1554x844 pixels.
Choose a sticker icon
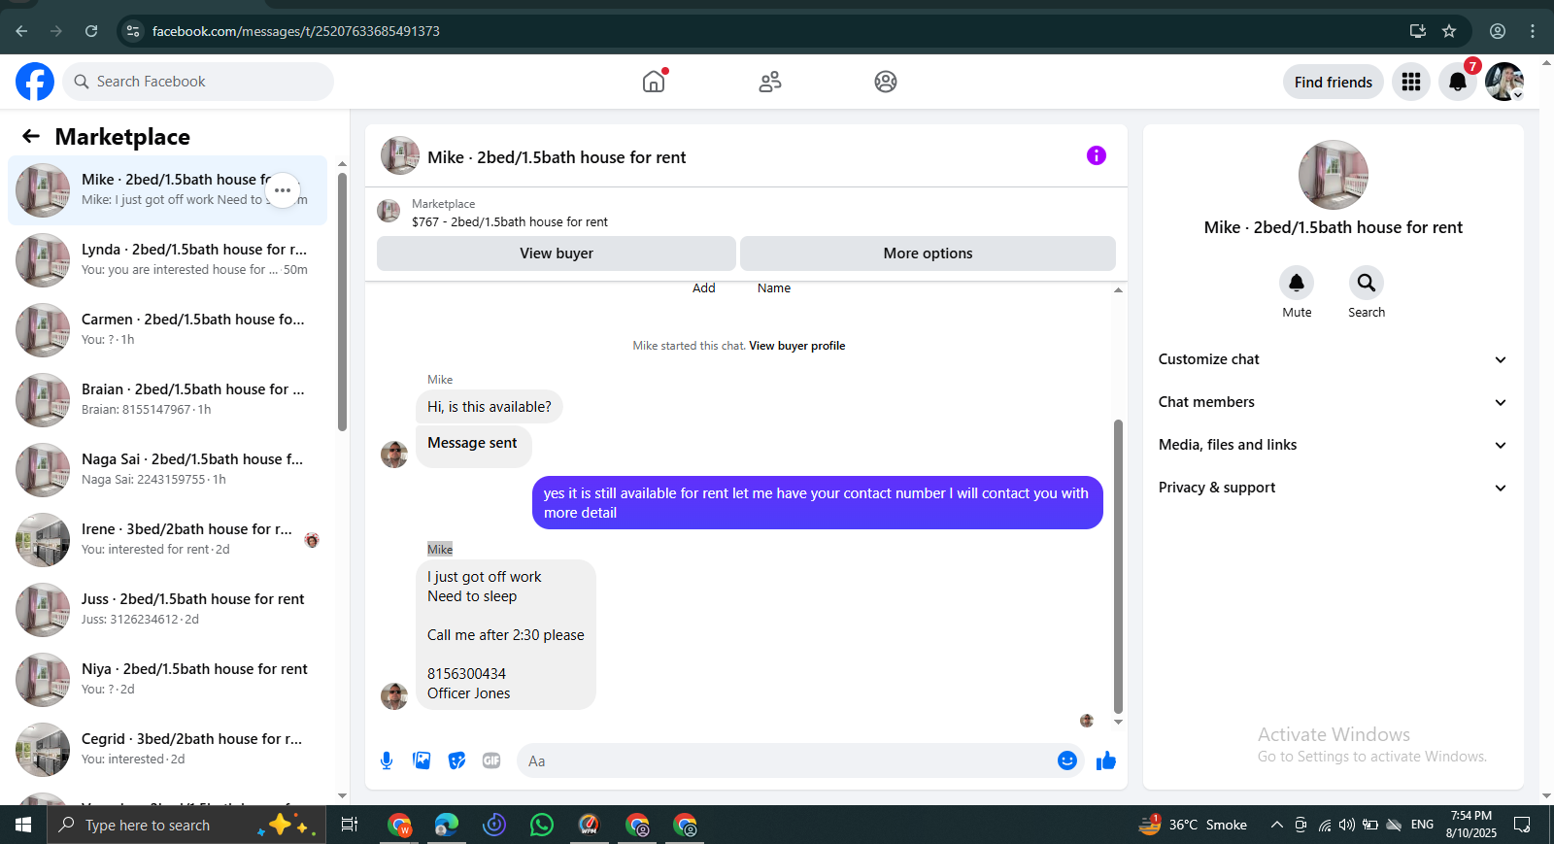tap(456, 760)
